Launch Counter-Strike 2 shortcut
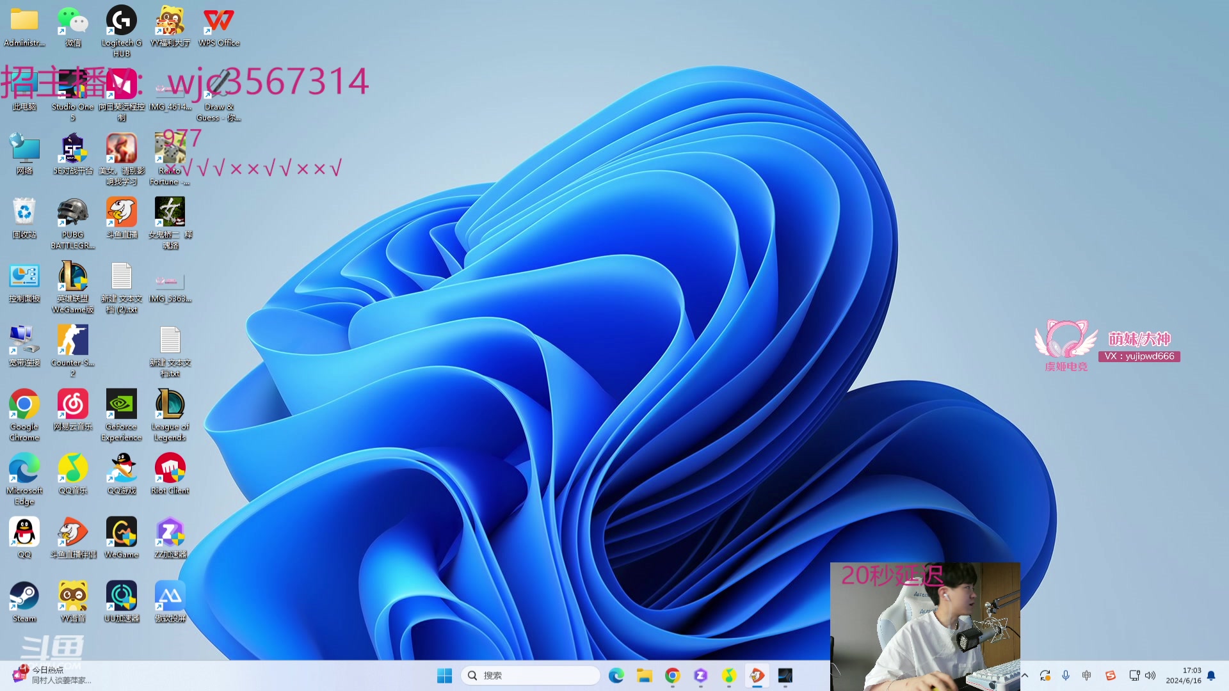1229x691 pixels. (73, 351)
